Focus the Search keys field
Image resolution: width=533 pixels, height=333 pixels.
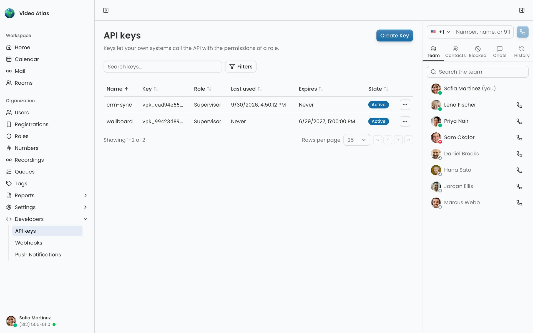[x=163, y=67]
